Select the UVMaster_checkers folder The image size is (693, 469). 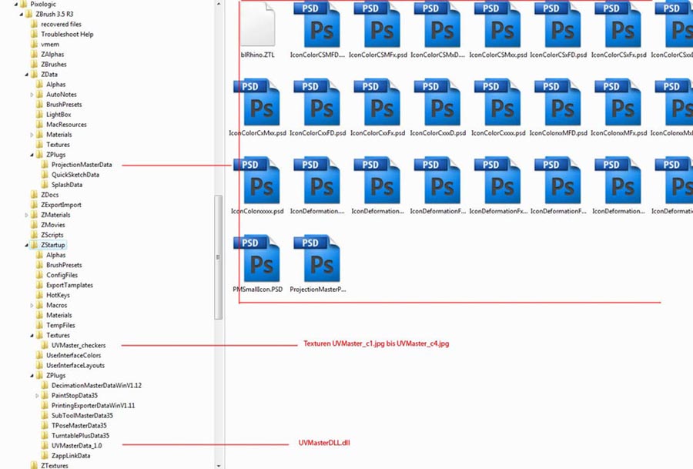[78, 346]
